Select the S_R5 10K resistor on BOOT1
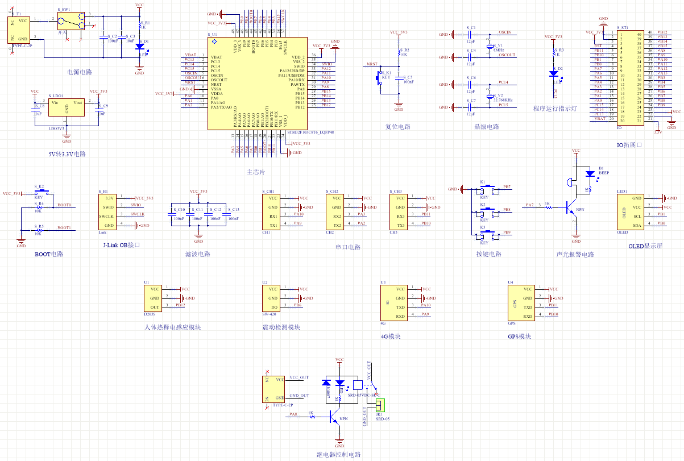Viewport: 684px width, 461px height. (x=39, y=230)
